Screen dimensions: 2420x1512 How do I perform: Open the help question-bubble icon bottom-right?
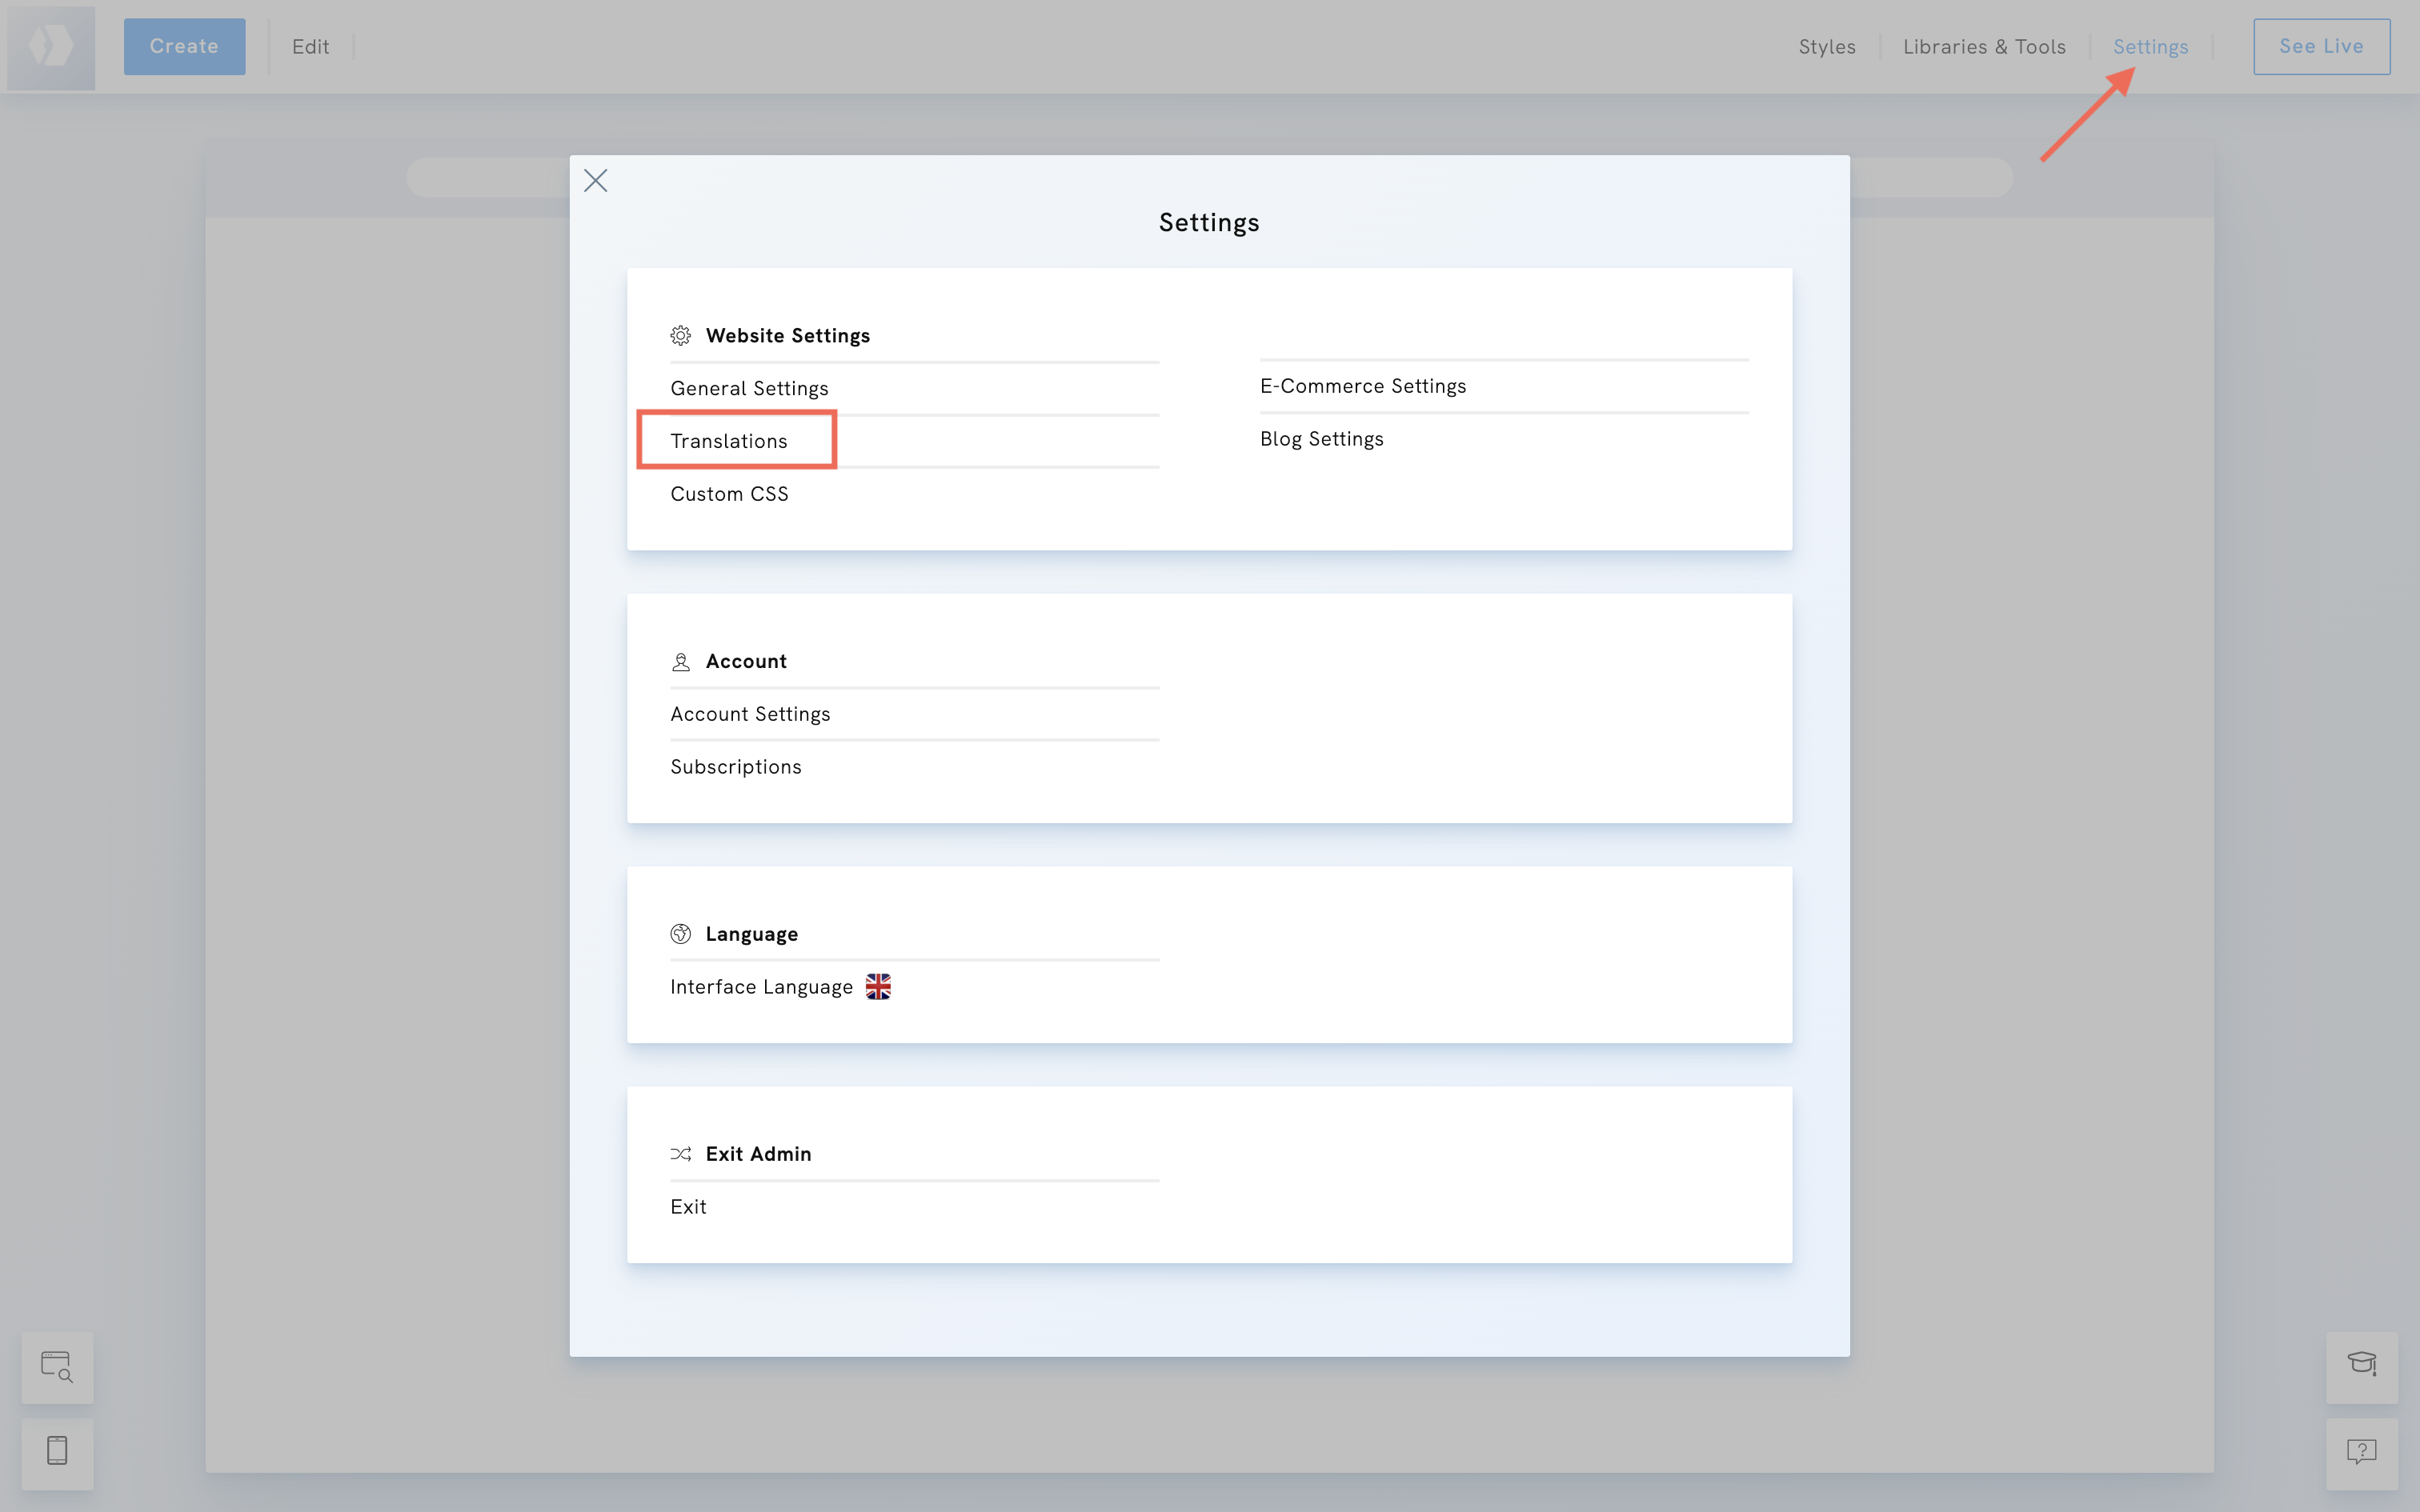2362,1452
